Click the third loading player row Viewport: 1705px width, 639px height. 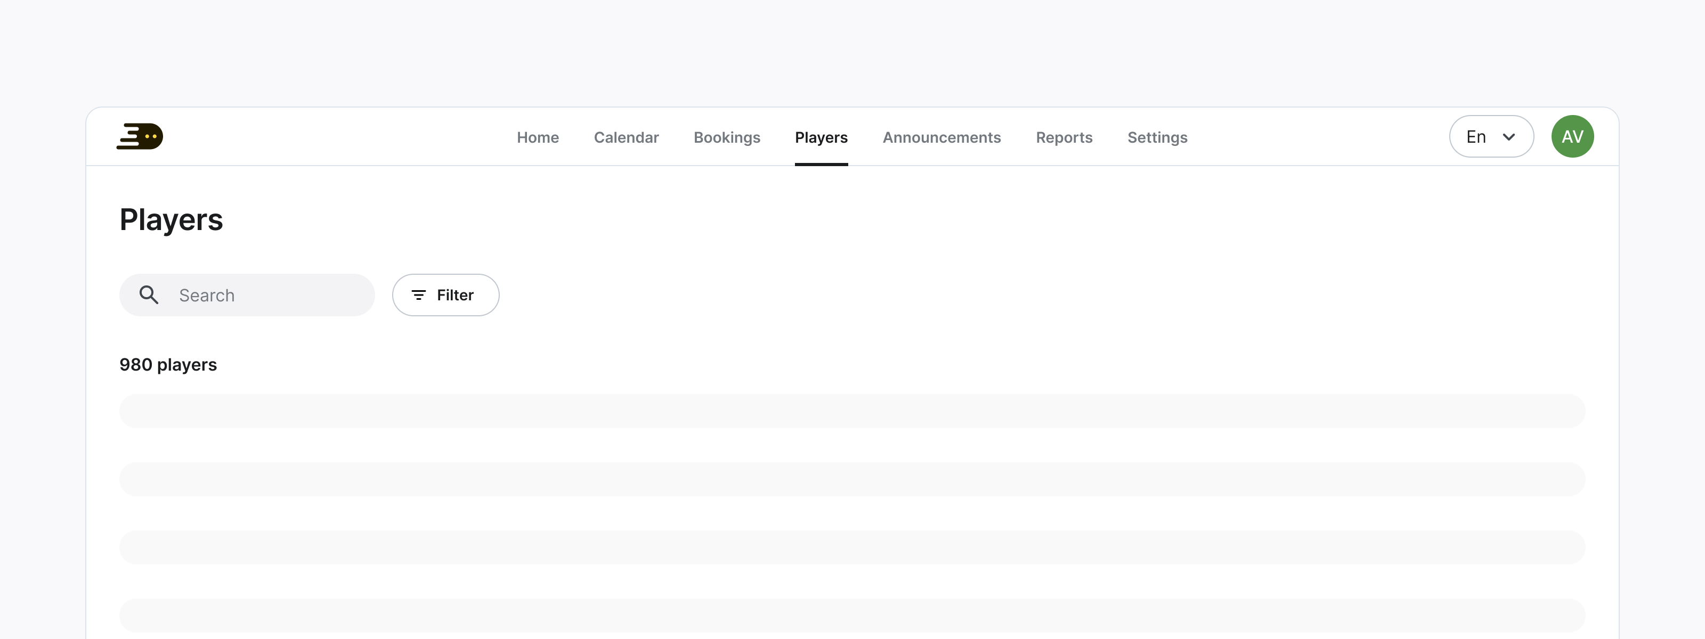tap(852, 547)
